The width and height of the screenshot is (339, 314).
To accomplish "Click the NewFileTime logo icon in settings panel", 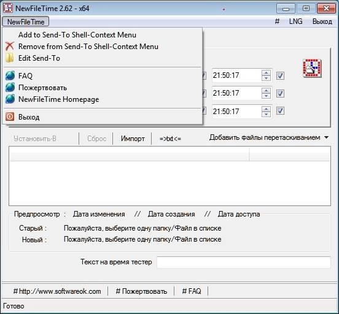I will point(312,68).
